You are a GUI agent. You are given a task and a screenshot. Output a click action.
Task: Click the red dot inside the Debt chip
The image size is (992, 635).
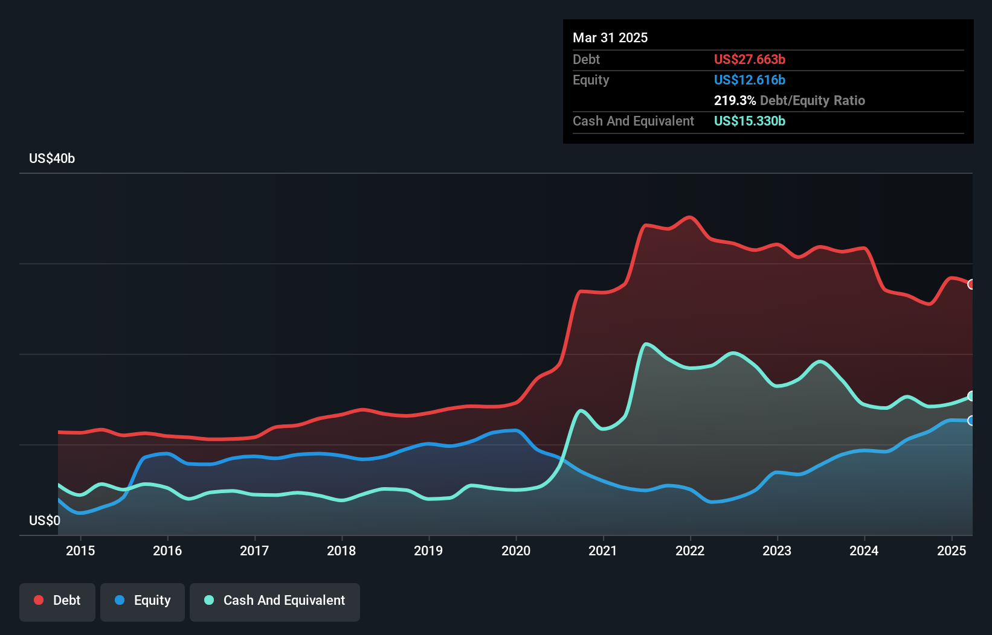(x=37, y=600)
